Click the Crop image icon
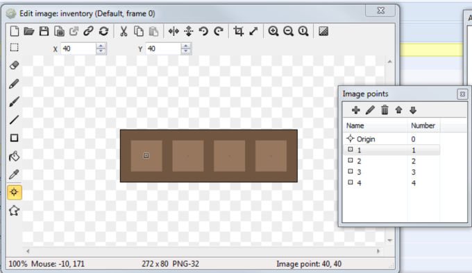The image size is (472, 273). coord(238,31)
